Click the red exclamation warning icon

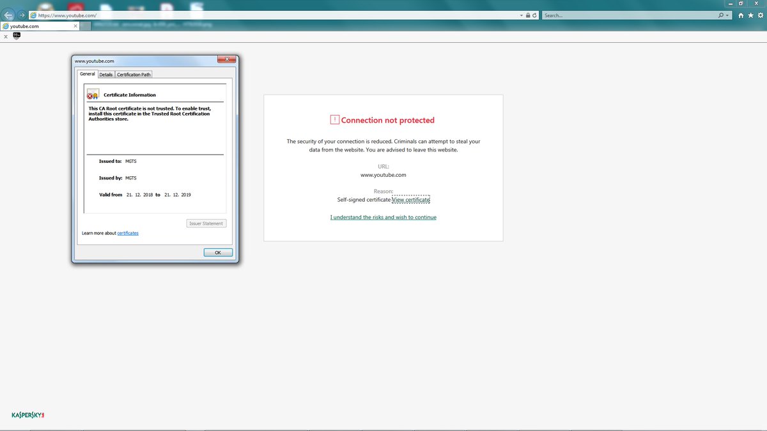pos(334,119)
